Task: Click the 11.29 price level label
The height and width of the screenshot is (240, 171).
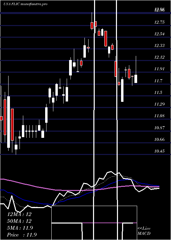Action: [159, 104]
